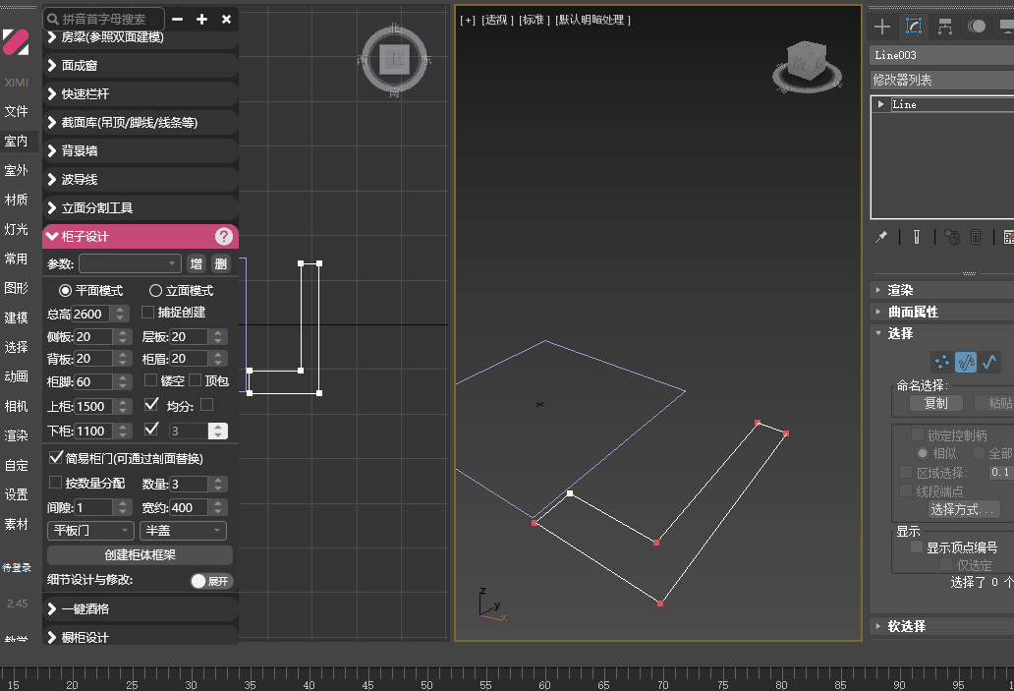Open the 参数 preset dropdown
Image resolution: width=1014 pixels, height=691 pixels.
coord(130,263)
